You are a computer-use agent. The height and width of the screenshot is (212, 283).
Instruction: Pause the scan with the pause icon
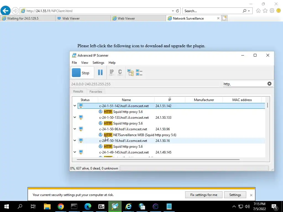tap(100, 73)
